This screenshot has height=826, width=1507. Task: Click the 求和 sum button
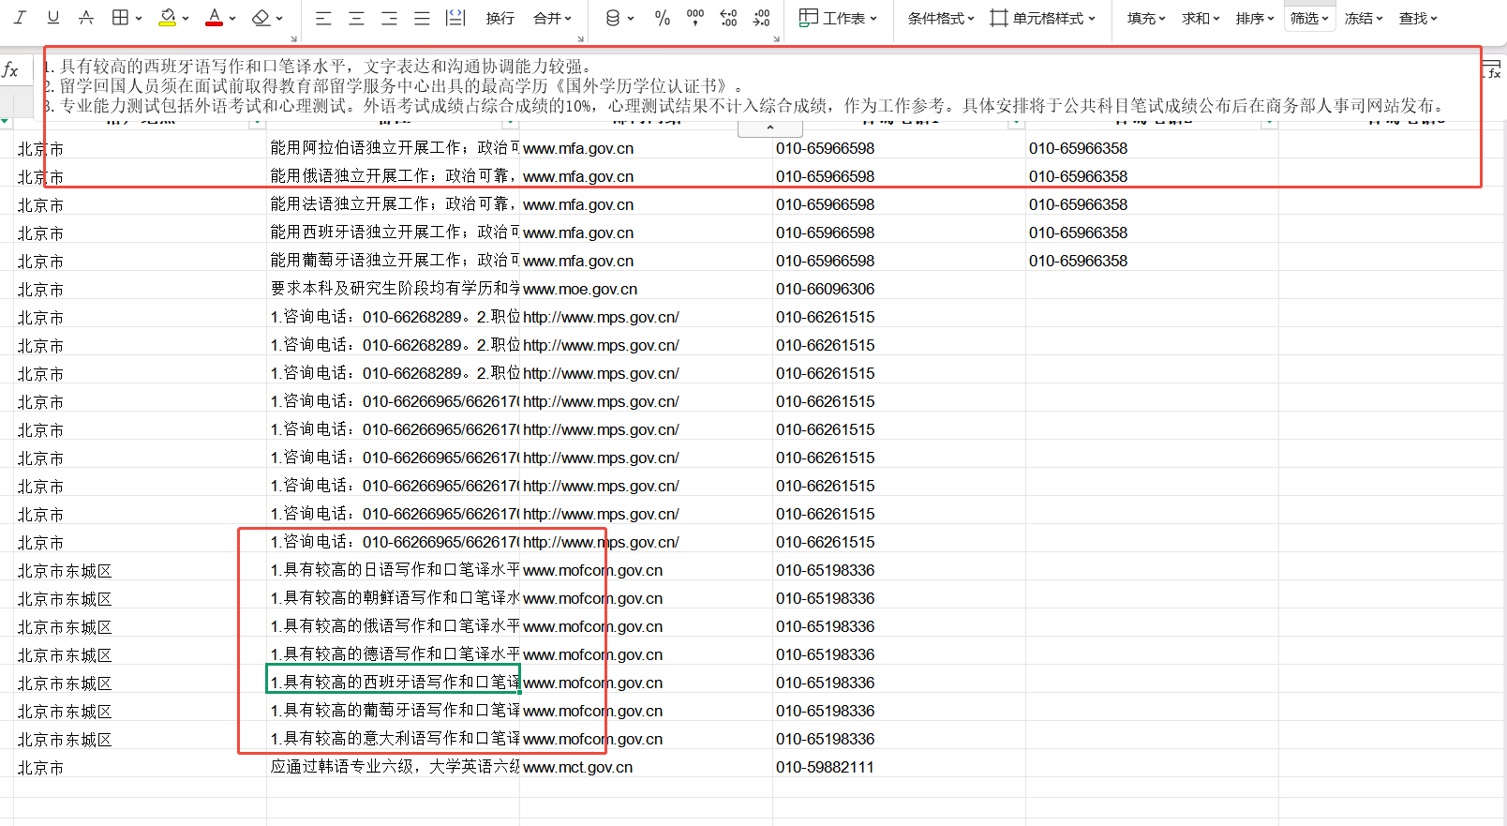tap(1200, 18)
